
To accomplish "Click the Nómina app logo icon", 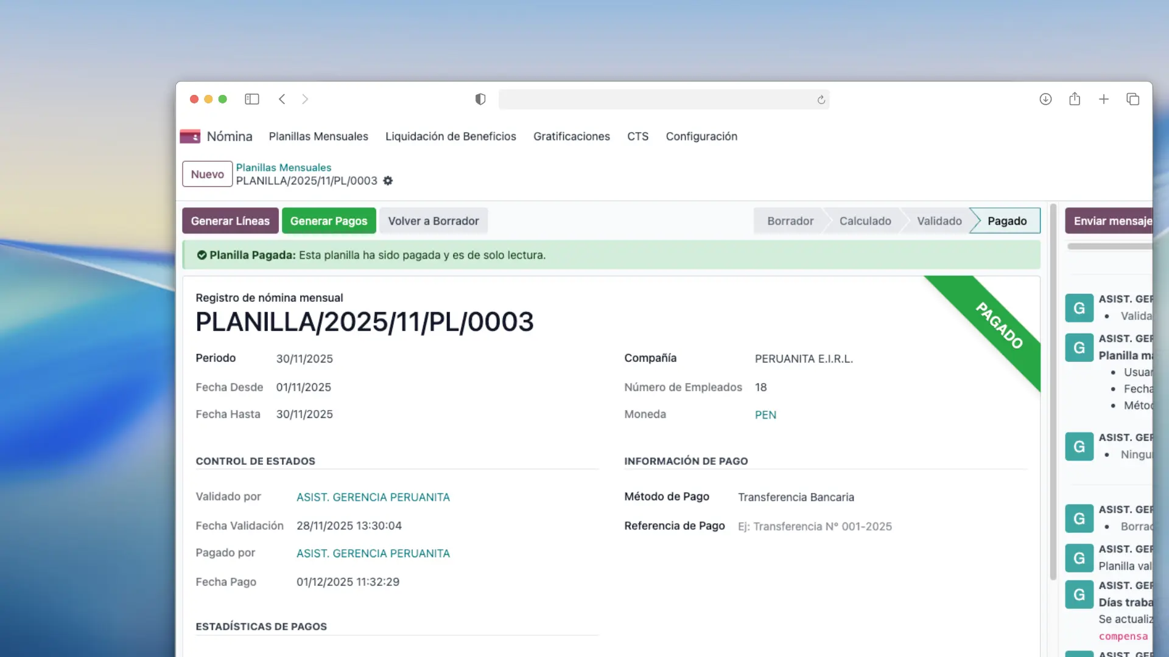I will click(x=190, y=136).
